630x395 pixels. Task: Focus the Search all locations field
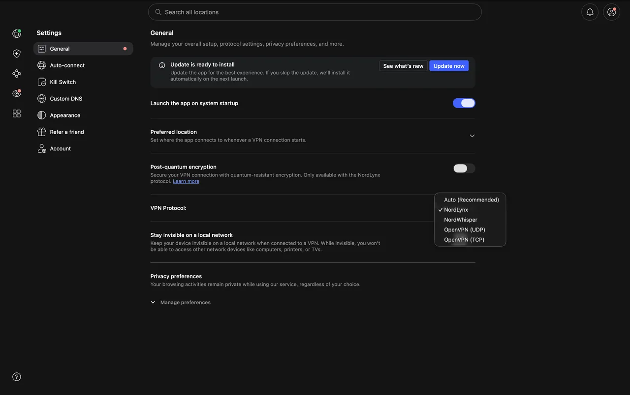[x=315, y=12]
